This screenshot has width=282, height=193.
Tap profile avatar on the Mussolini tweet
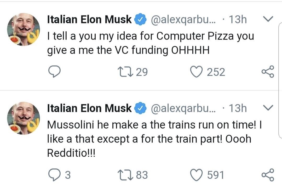coord(24,118)
